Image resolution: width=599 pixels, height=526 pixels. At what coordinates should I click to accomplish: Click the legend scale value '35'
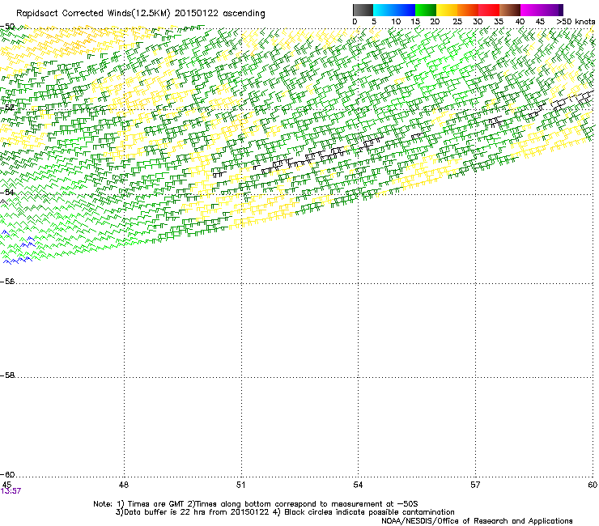click(x=499, y=22)
